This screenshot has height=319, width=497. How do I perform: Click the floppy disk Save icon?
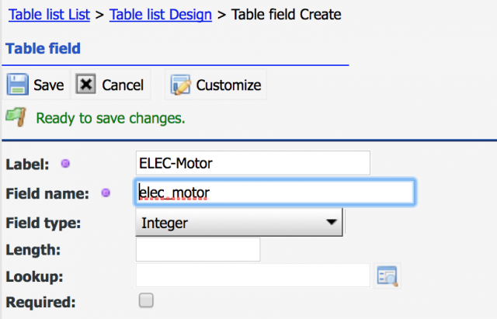[x=17, y=85]
